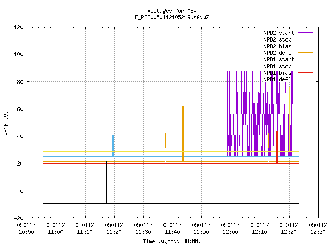This screenshot has width=328, height=246.
Task: Click the chart title 'Voltages for MEX'
Action: click(x=172, y=11)
